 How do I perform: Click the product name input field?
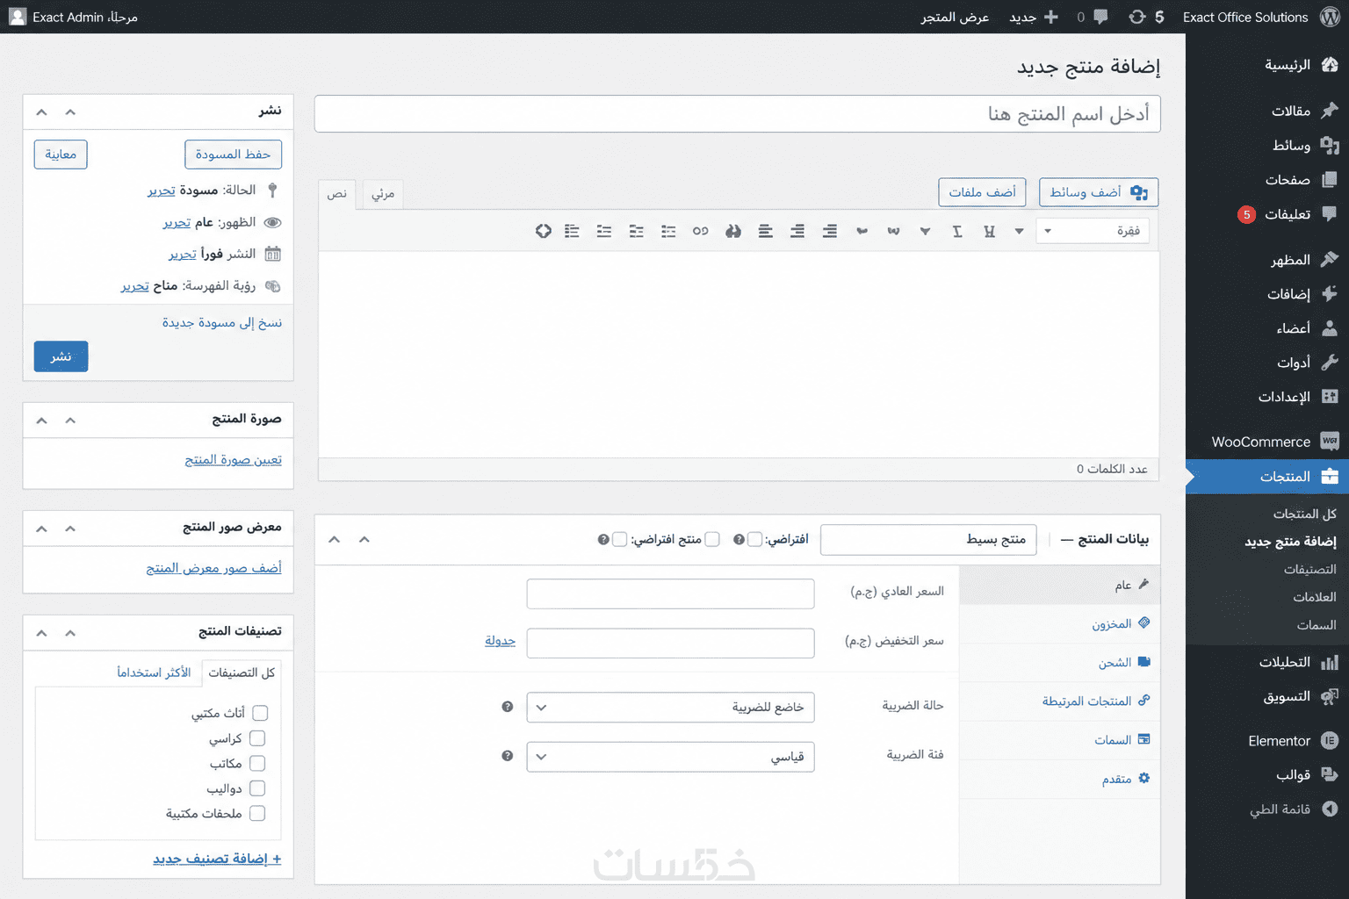click(x=738, y=114)
